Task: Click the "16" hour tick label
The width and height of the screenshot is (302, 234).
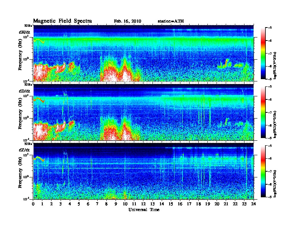Action: click(x=180, y=204)
